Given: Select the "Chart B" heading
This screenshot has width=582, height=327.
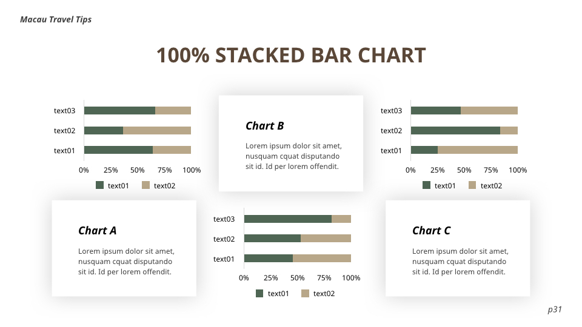Looking at the screenshot, I should [x=264, y=126].
